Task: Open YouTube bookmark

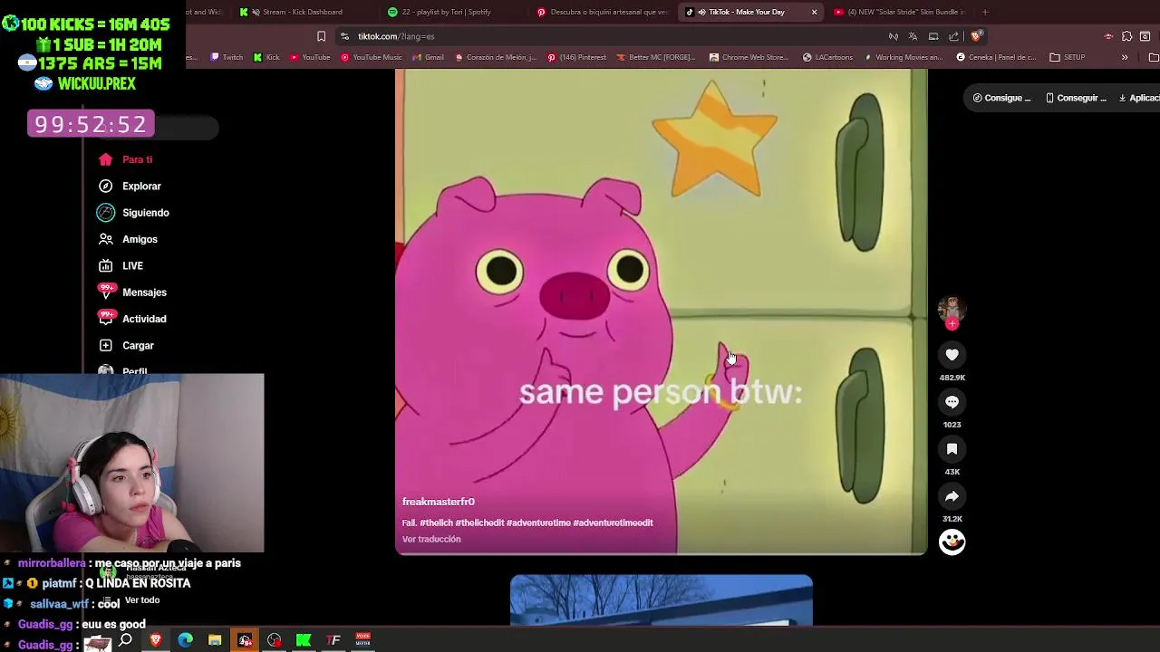Action: click(x=310, y=57)
